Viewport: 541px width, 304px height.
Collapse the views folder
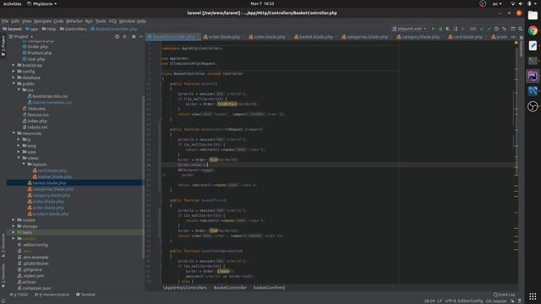point(19,158)
